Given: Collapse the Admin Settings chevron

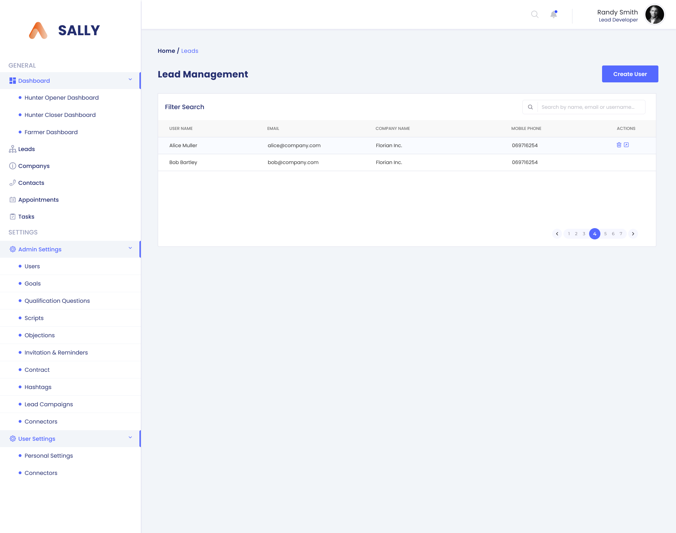Looking at the screenshot, I should (130, 248).
